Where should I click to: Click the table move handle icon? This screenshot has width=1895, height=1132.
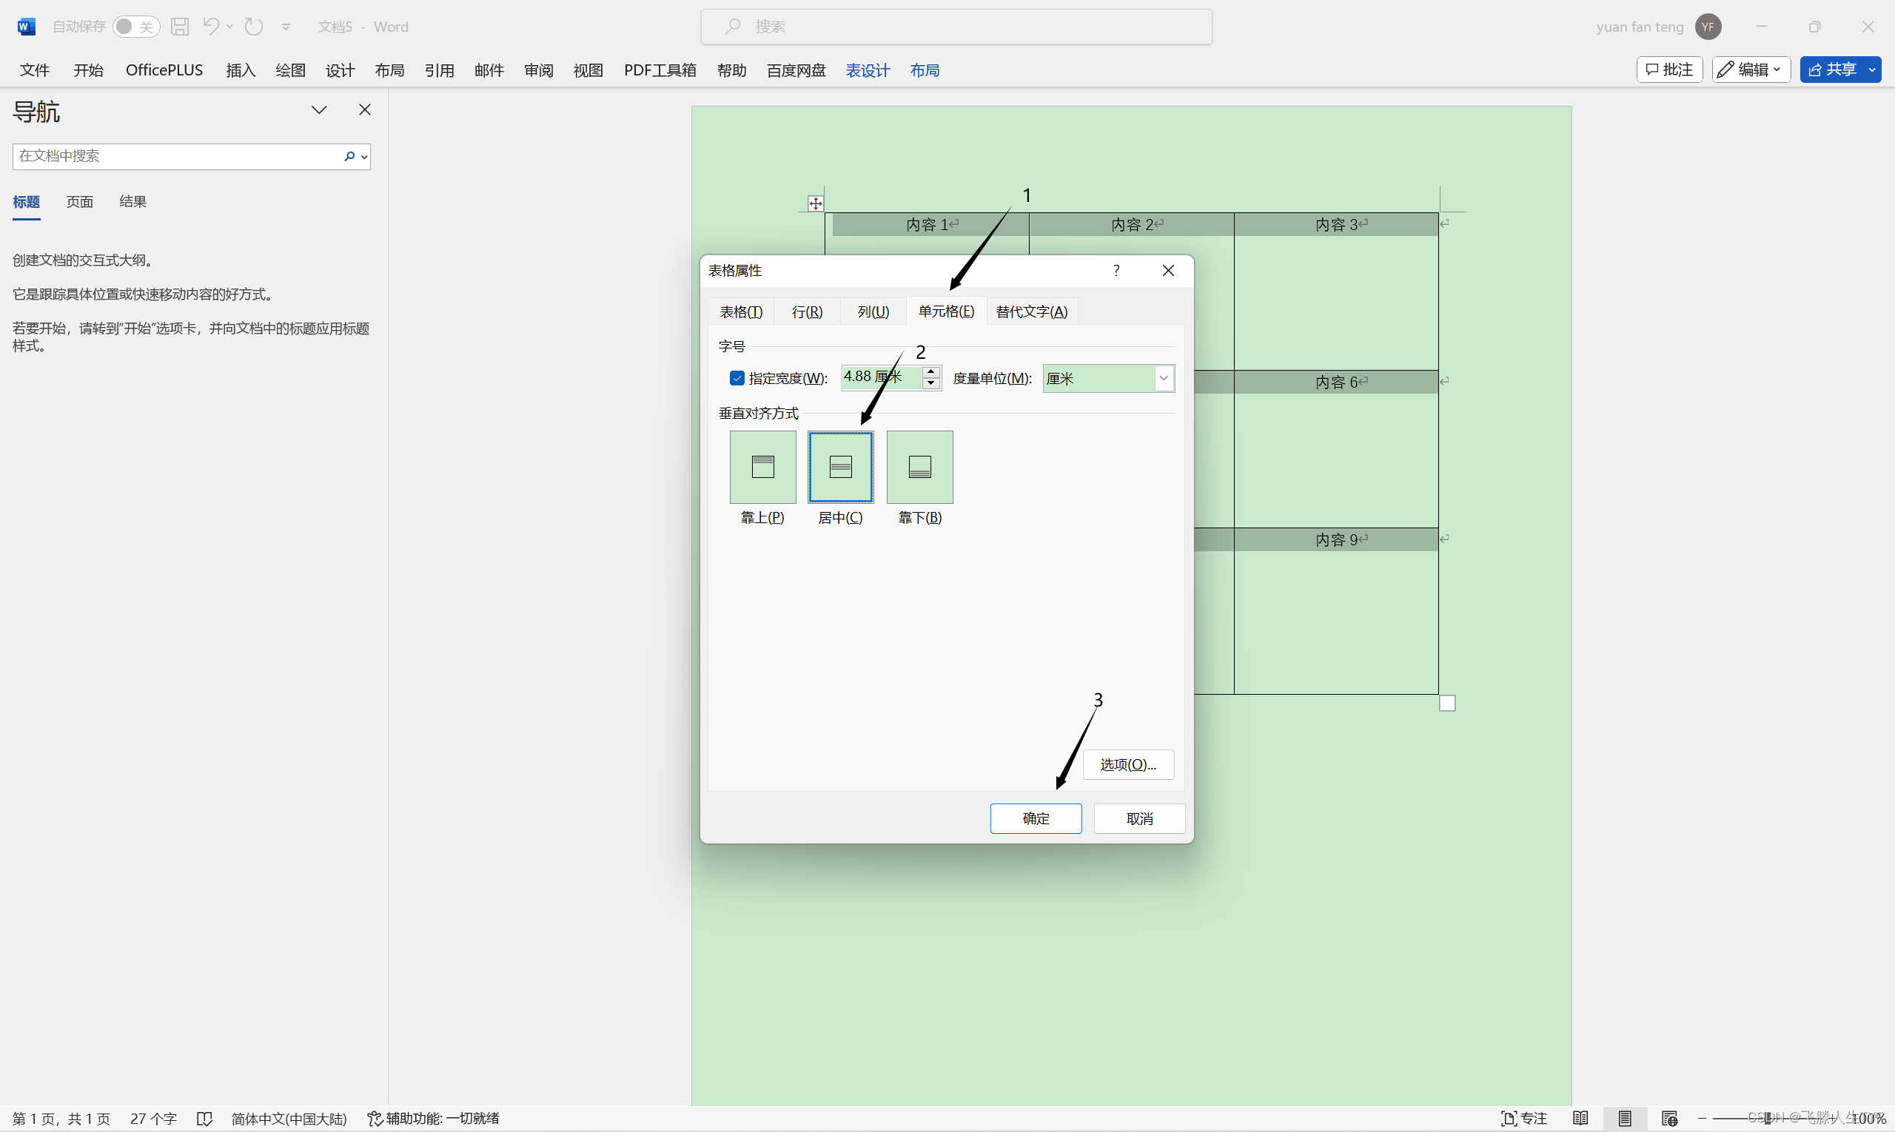(x=815, y=203)
